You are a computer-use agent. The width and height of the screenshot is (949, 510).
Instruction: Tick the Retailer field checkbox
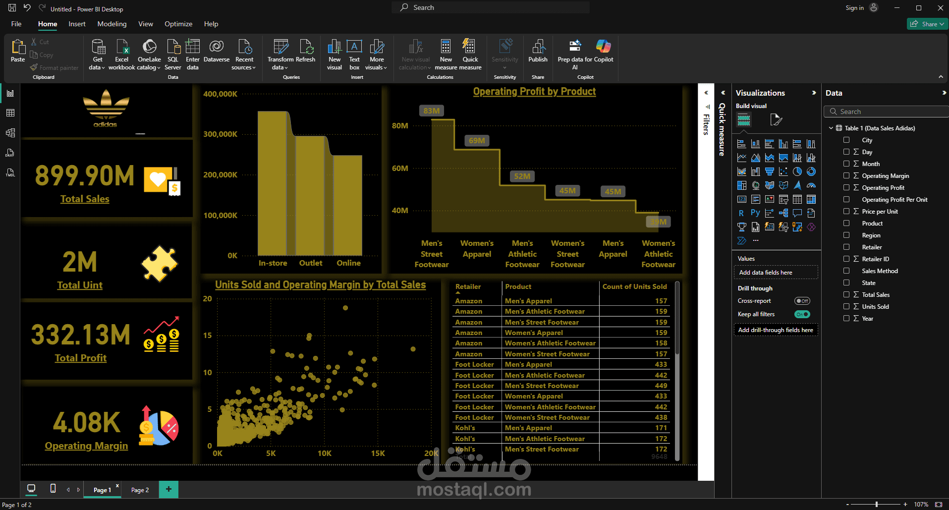846,247
